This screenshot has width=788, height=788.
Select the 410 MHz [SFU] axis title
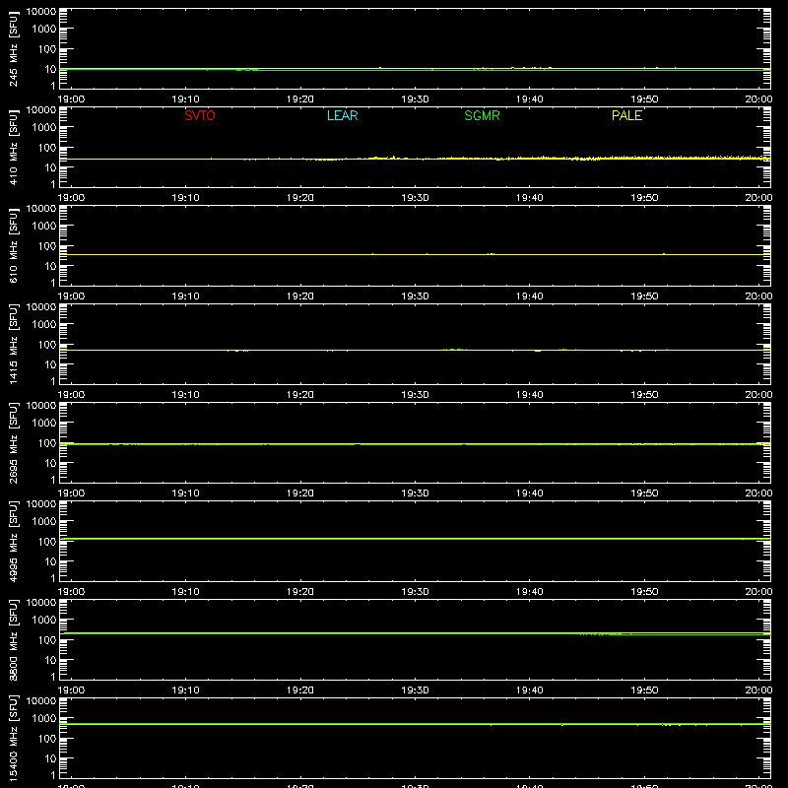[14, 147]
